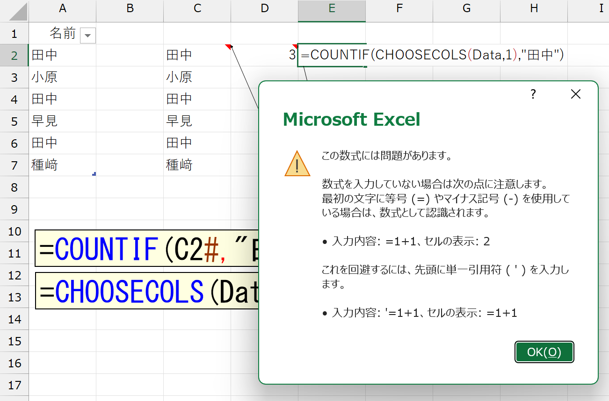Click the yellow =COUNTIF(C2# formula text box
609x401 pixels.
coord(147,248)
